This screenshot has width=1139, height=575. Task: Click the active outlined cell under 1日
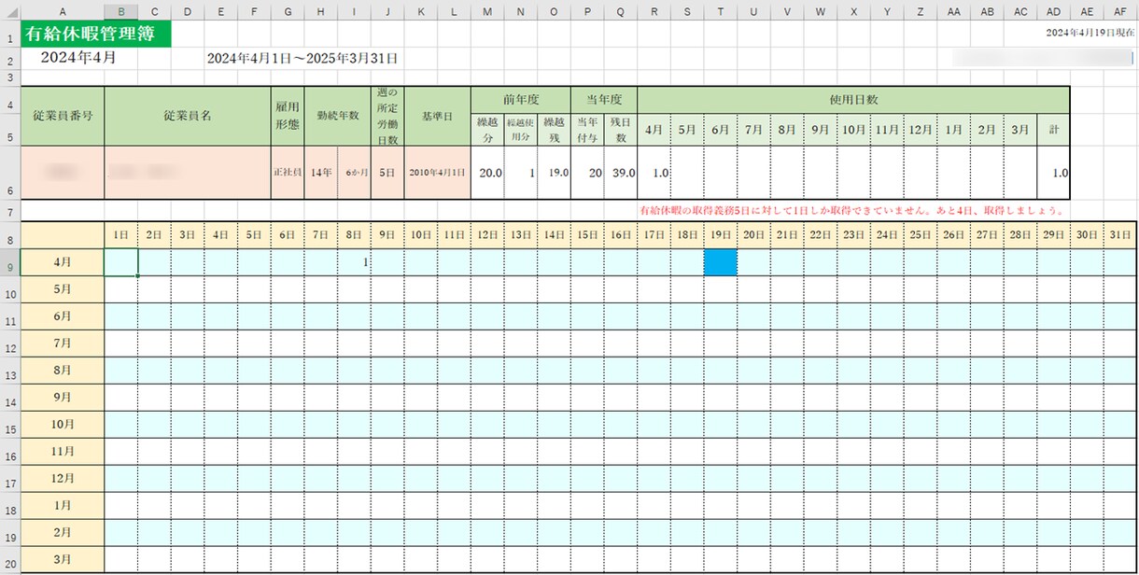pyautogui.click(x=121, y=262)
